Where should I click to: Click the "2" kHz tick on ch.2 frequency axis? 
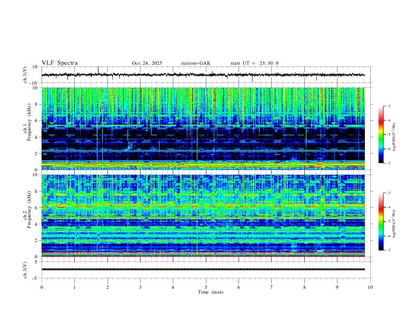click(x=37, y=240)
